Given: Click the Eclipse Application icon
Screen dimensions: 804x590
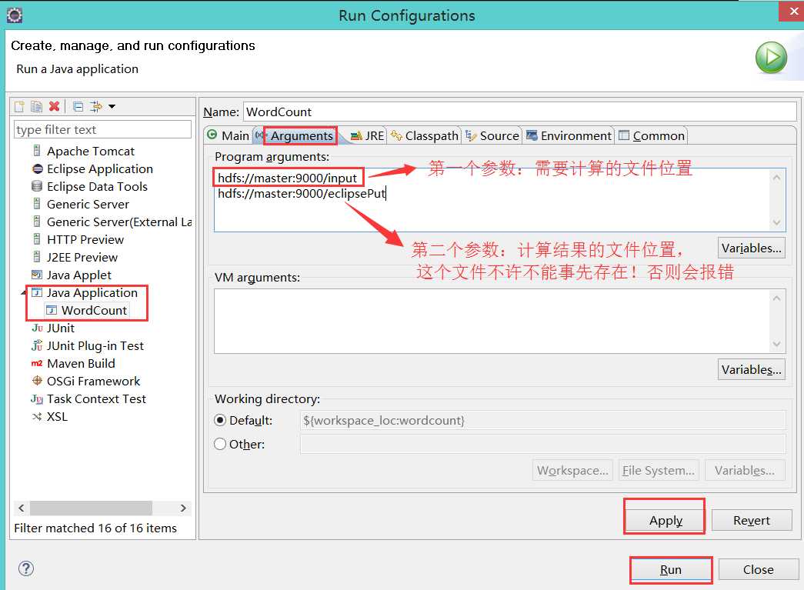Looking at the screenshot, I should 37,168.
